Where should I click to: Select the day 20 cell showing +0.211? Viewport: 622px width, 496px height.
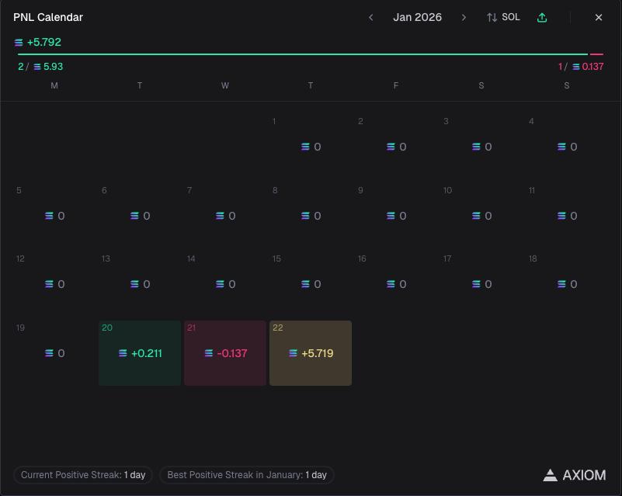click(x=140, y=353)
